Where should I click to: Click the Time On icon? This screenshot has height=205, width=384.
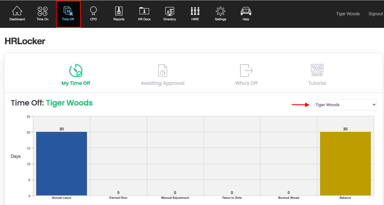(x=42, y=12)
